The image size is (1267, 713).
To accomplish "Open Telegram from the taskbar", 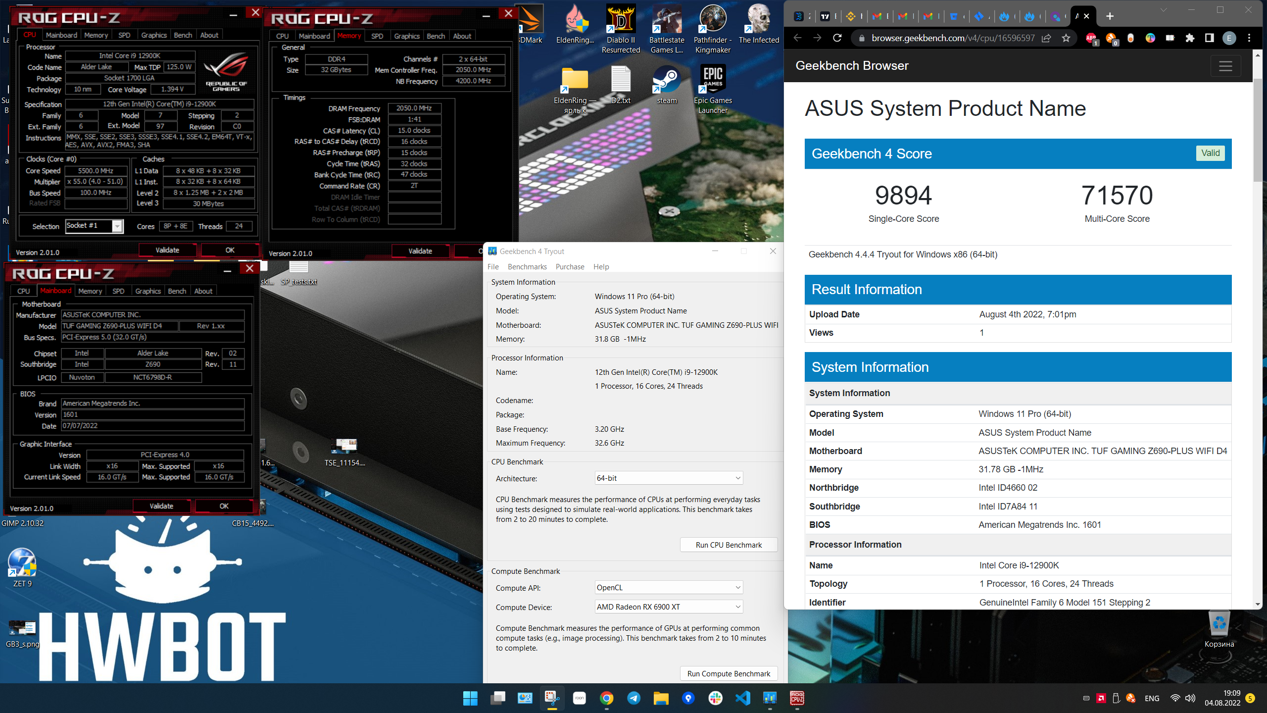I will tap(633, 698).
